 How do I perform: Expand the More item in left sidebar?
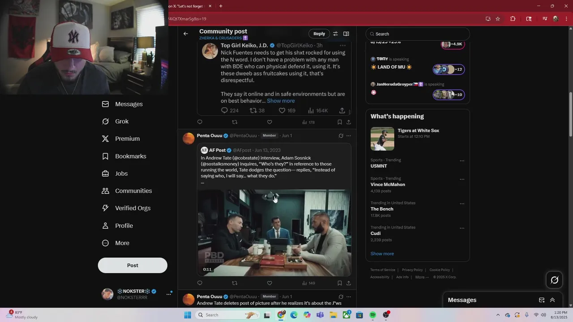coord(116,243)
